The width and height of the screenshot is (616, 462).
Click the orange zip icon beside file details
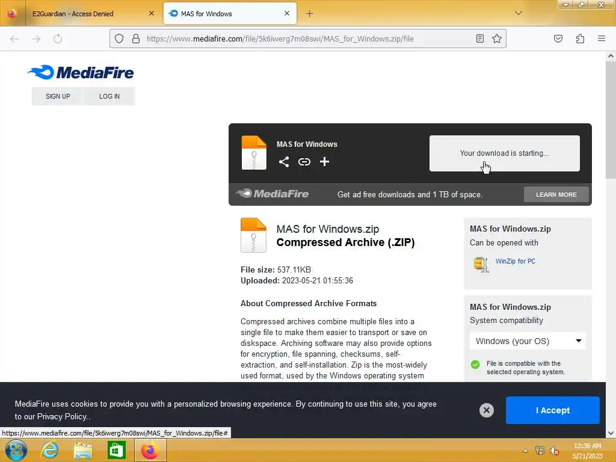click(x=253, y=235)
